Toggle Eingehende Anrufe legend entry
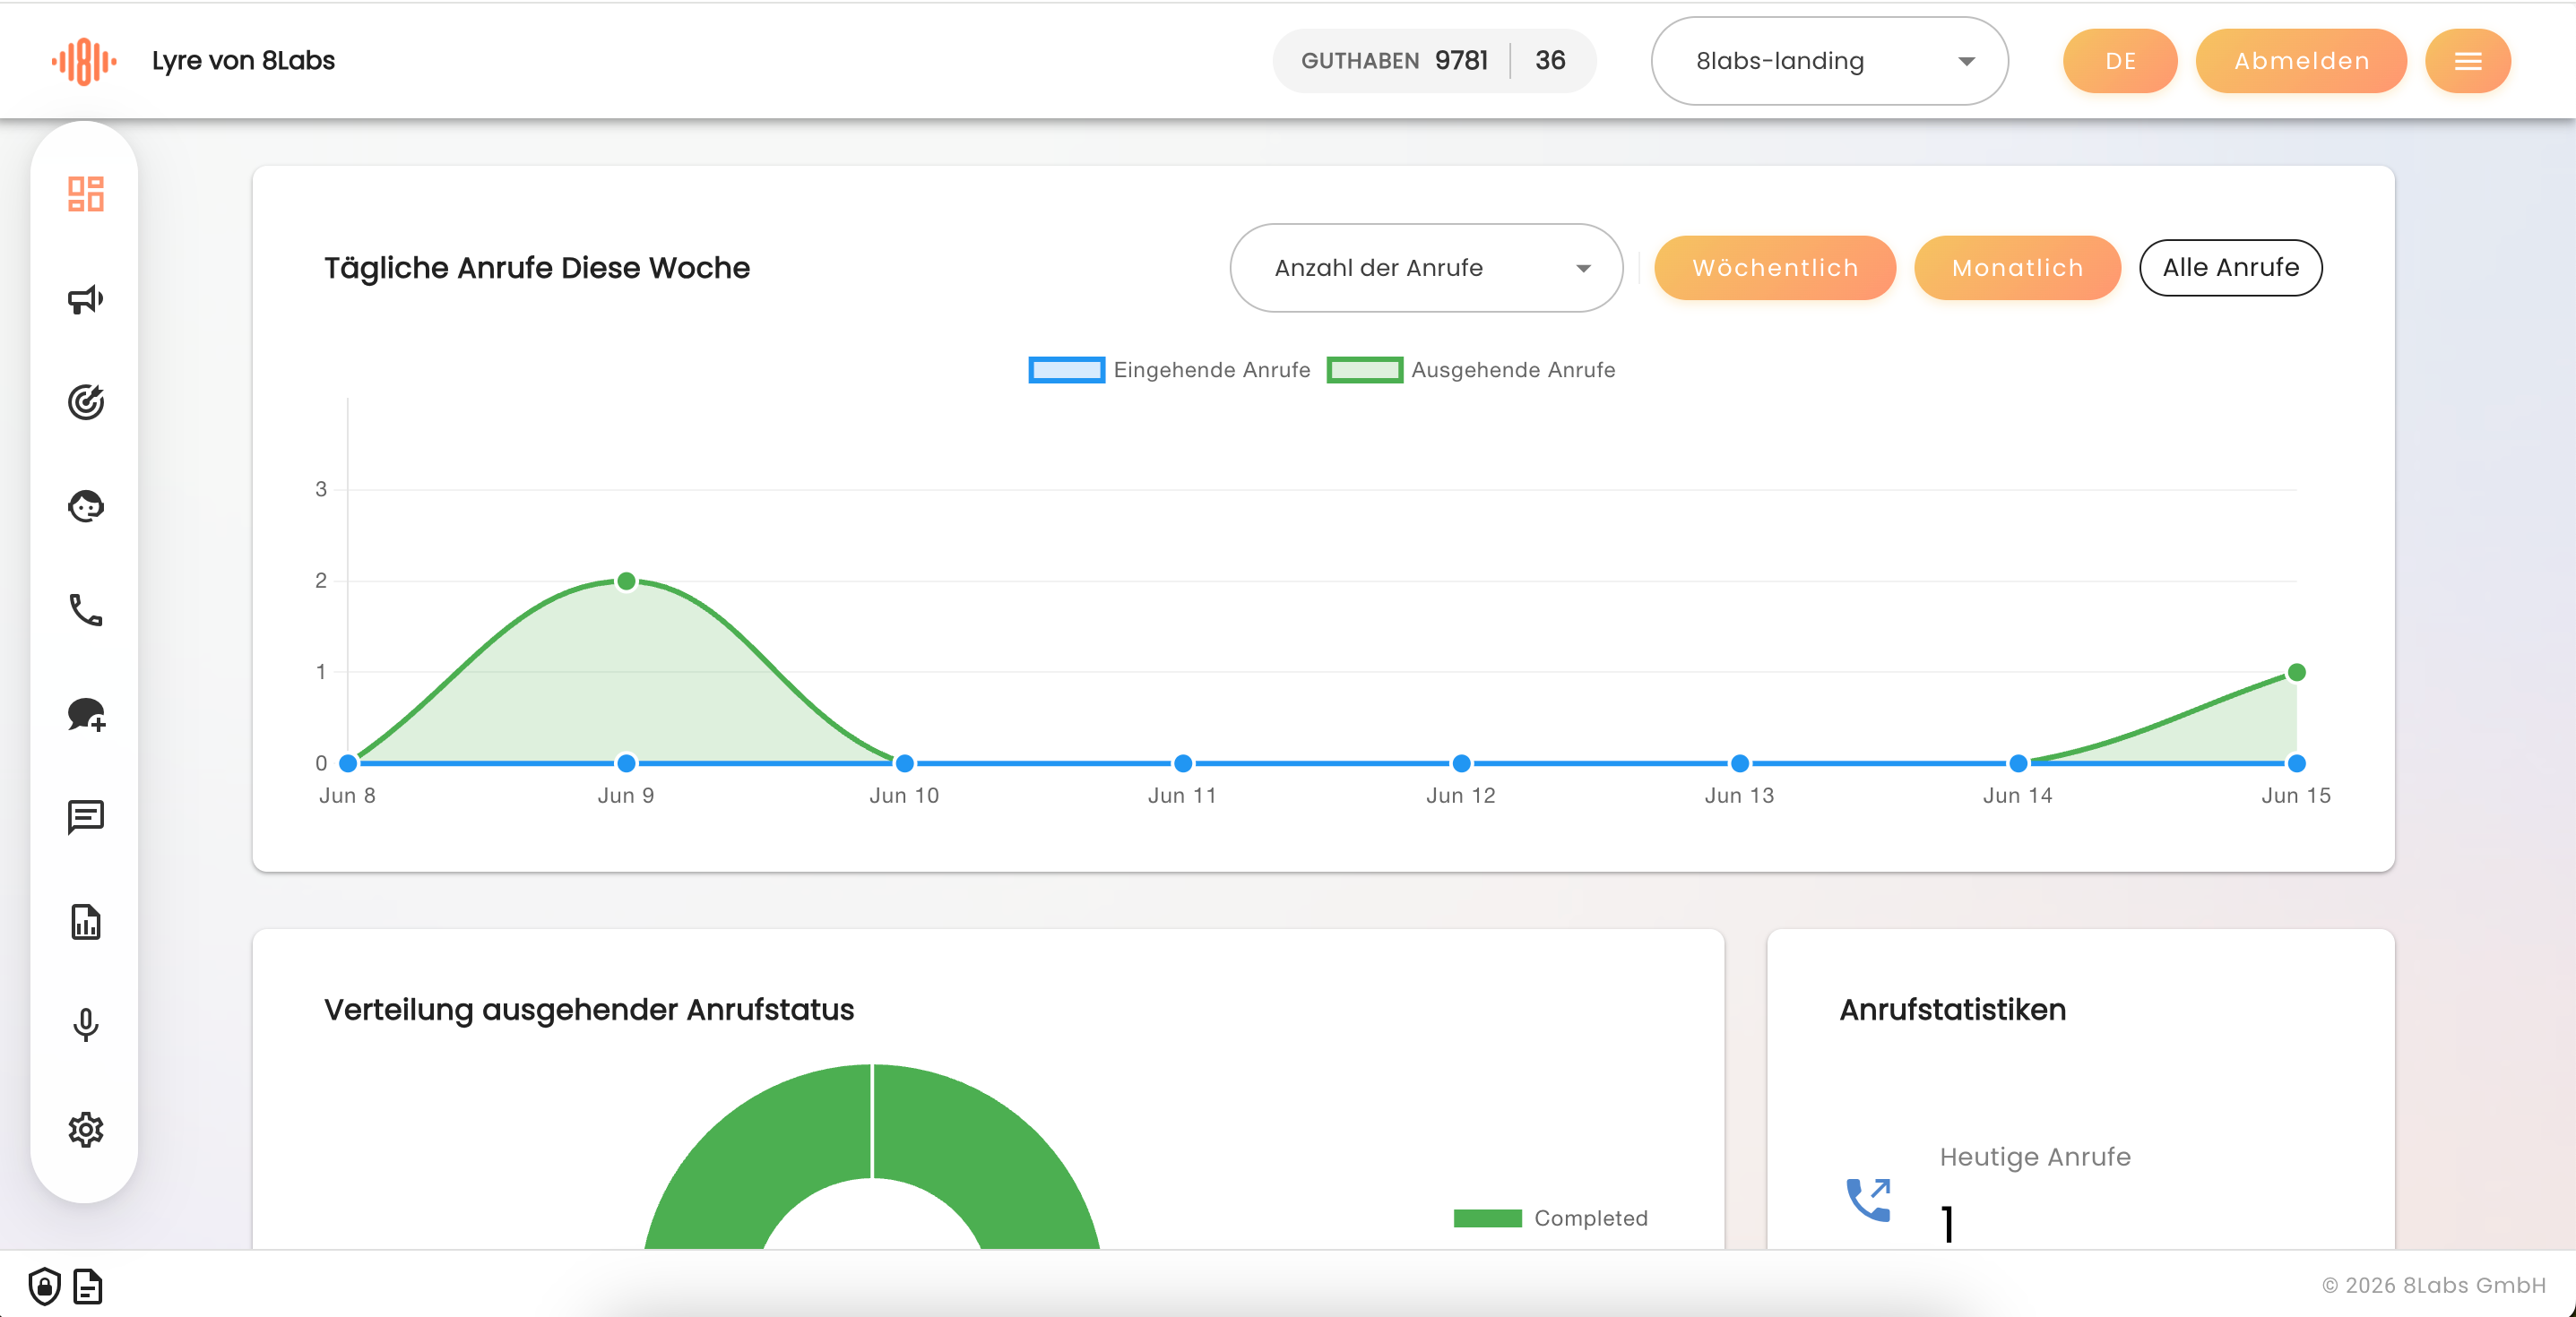This screenshot has height=1317, width=2576. click(x=1170, y=370)
